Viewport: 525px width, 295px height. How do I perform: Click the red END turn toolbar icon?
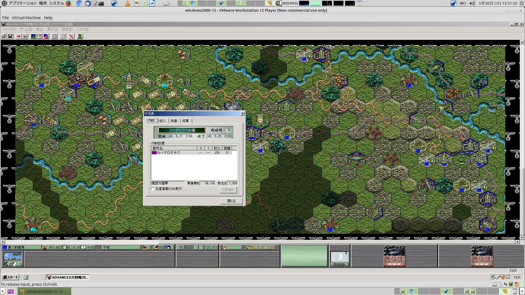click(71, 36)
